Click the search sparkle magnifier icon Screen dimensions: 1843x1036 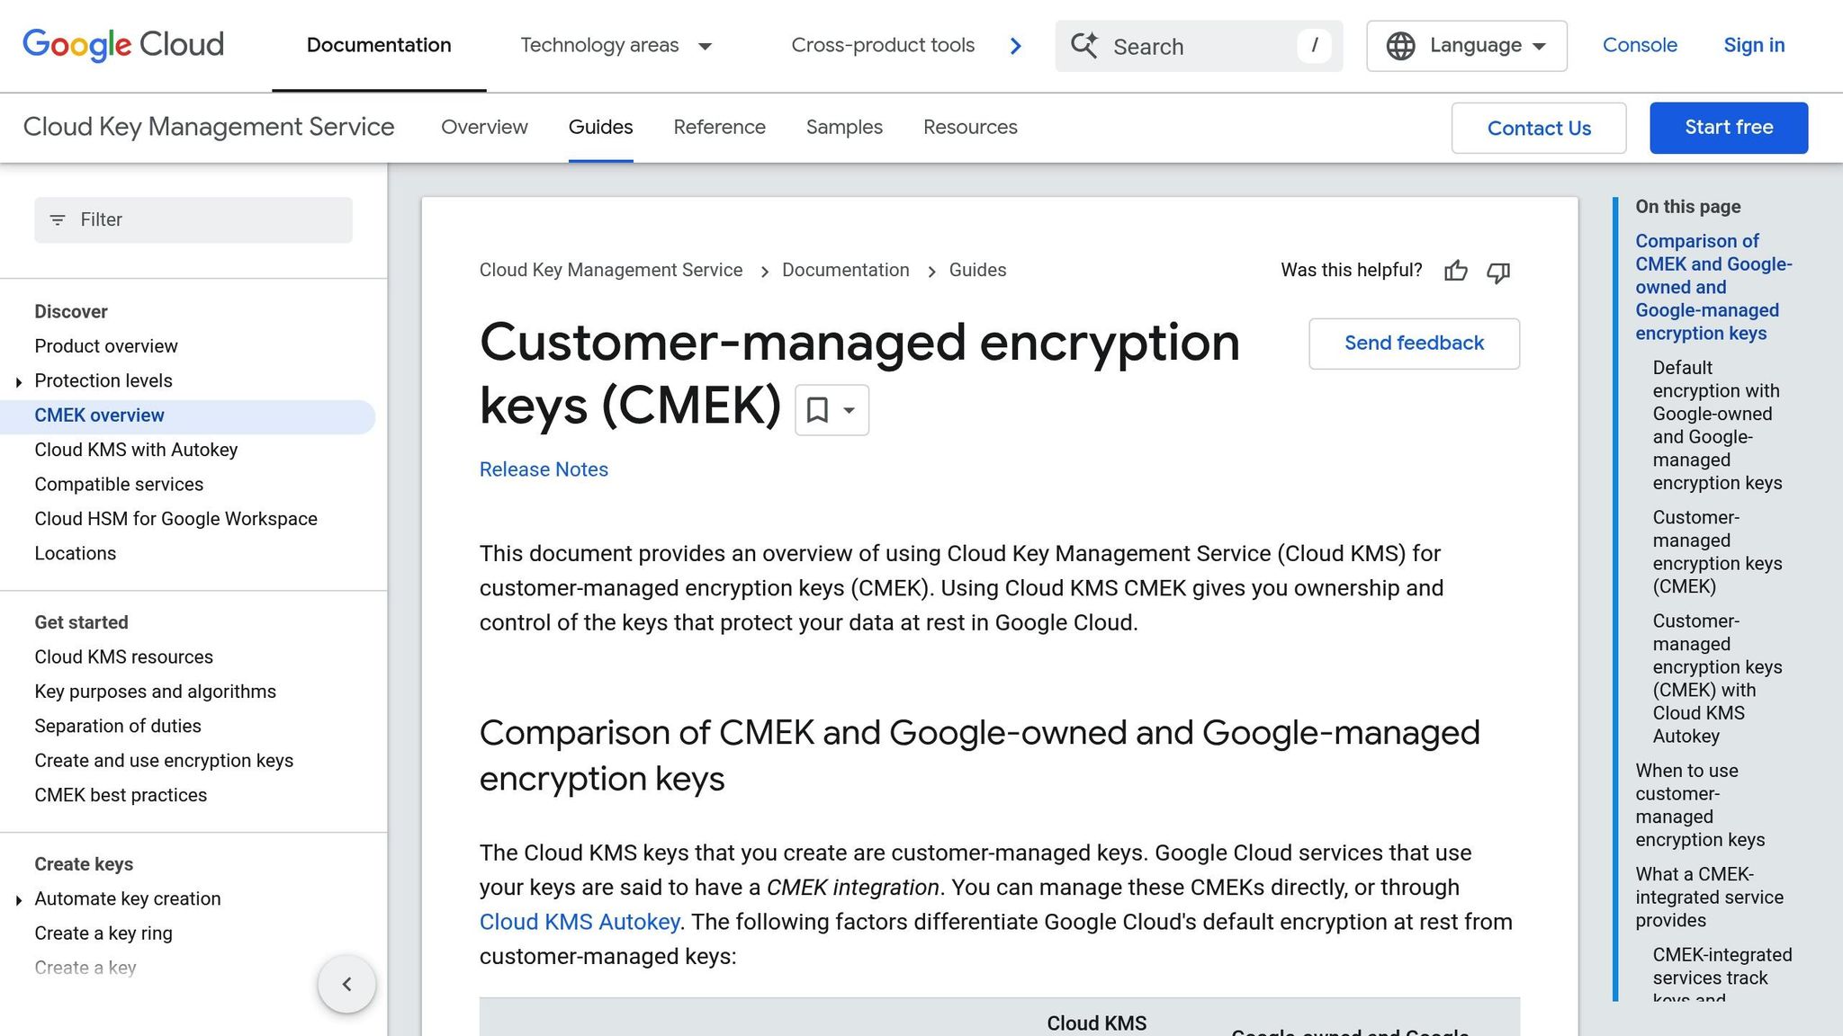click(x=1084, y=46)
